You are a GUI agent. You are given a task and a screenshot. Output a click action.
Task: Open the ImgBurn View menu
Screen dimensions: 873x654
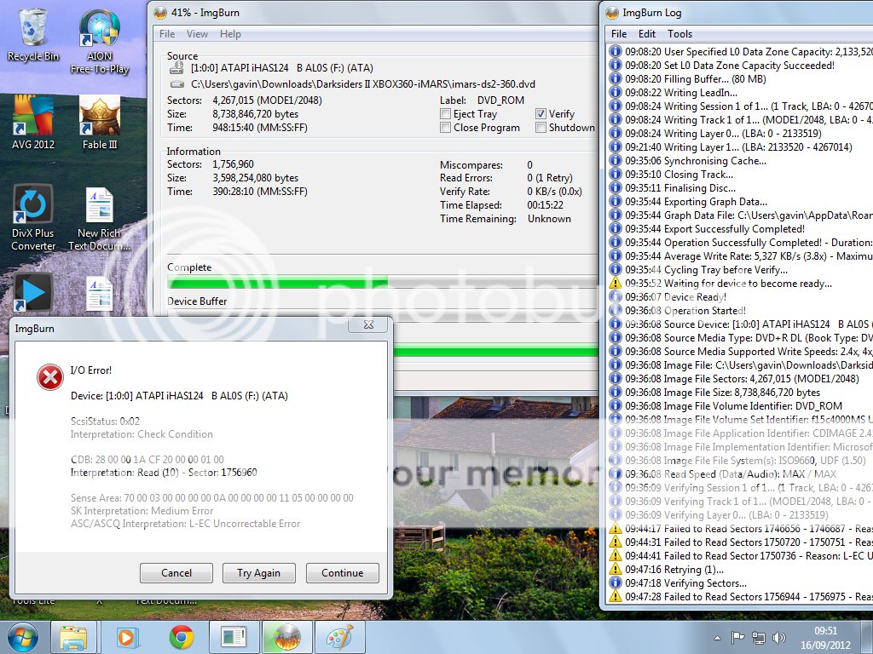pos(197,34)
